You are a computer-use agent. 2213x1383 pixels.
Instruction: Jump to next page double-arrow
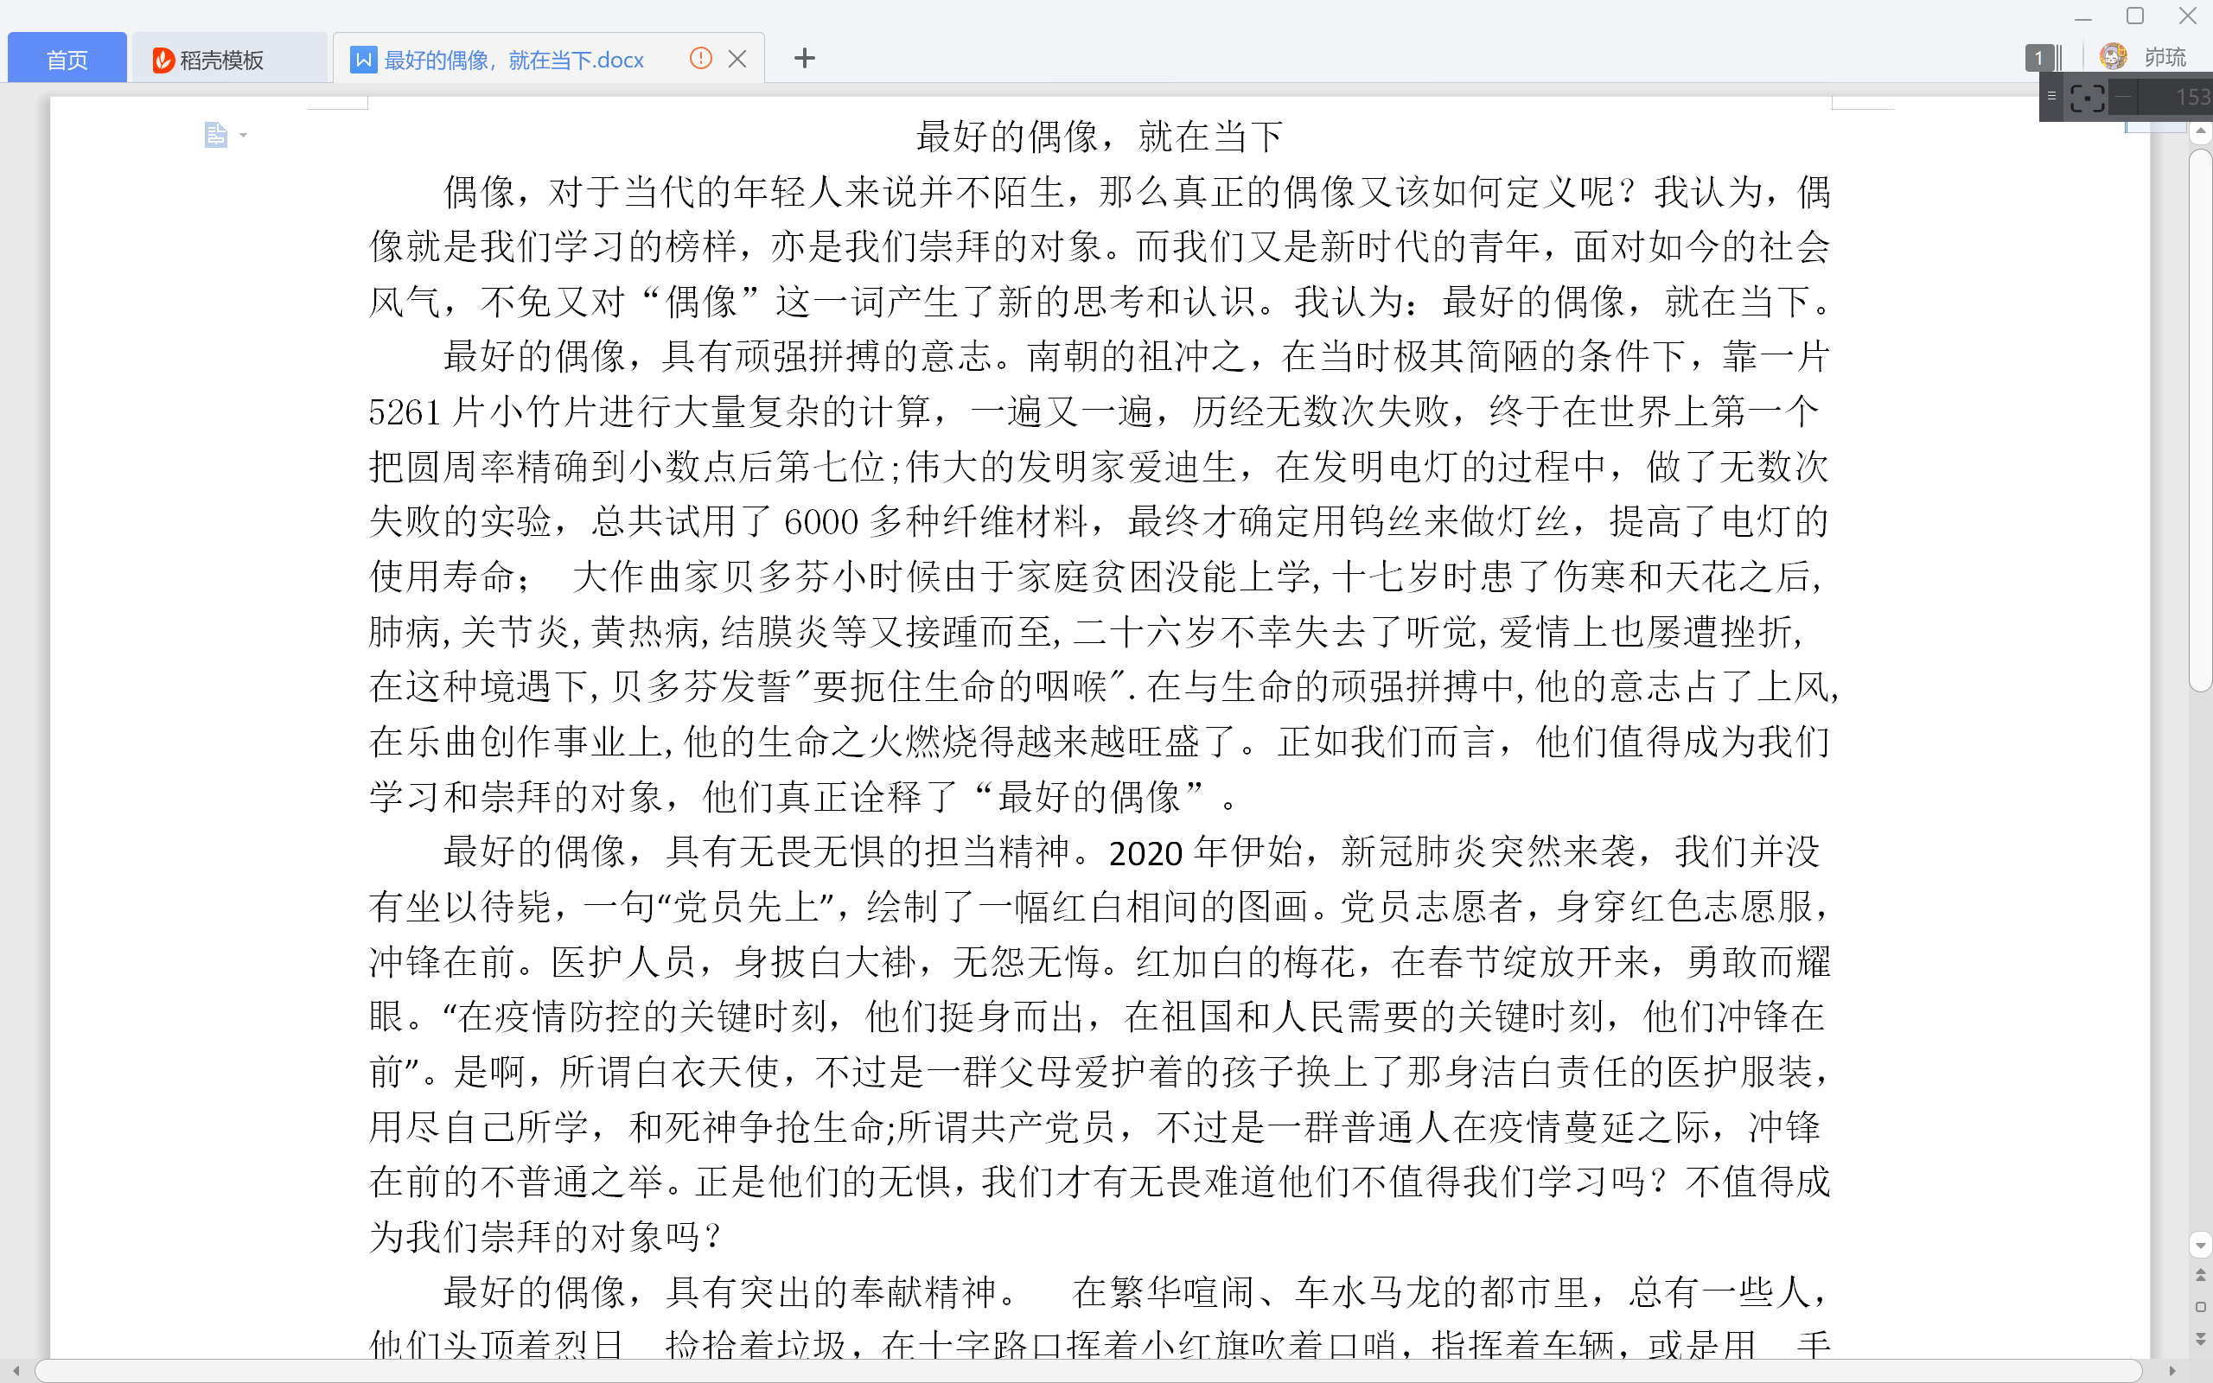pos(2200,1338)
